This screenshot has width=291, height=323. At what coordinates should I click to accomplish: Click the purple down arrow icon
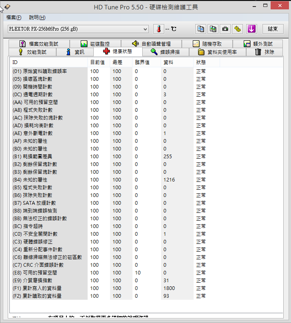[x=251, y=29]
